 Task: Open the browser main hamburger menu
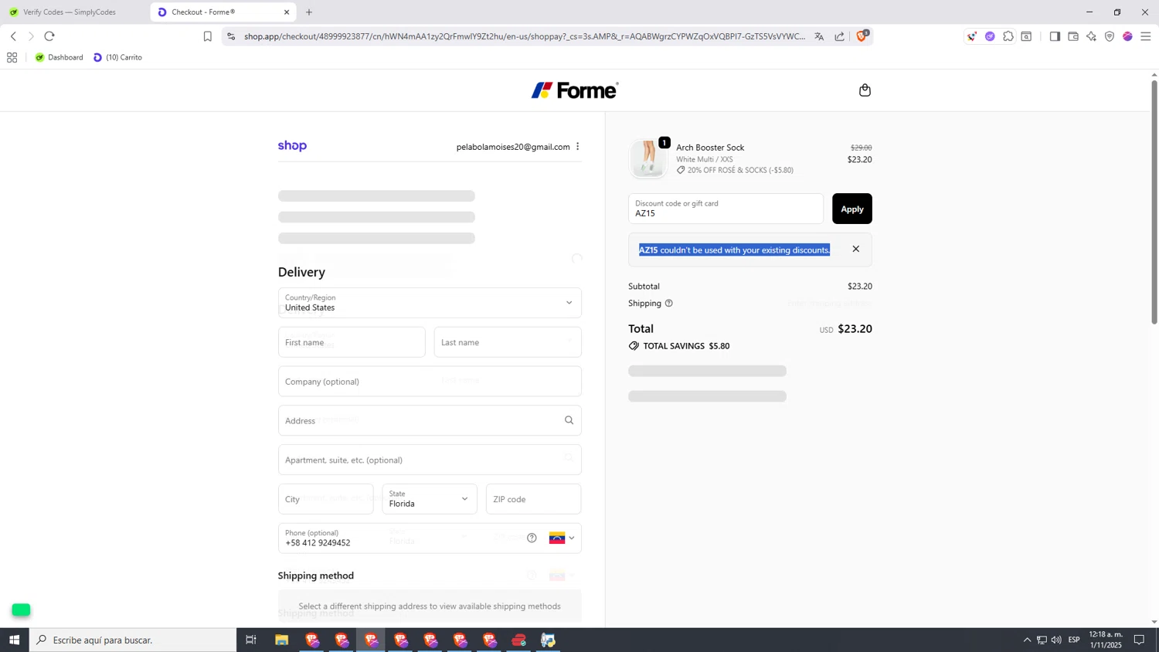pos(1146,36)
